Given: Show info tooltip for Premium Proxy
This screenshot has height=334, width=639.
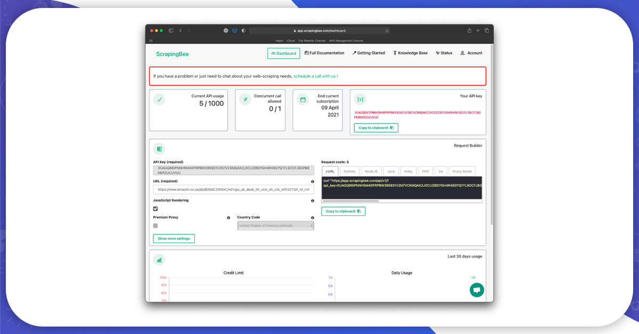Looking at the screenshot, I should (x=228, y=218).
